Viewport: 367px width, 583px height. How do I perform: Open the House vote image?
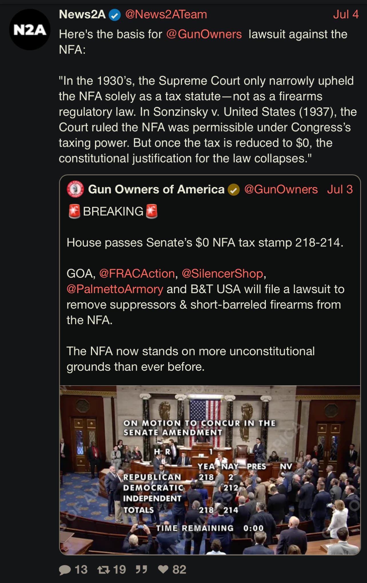(x=210, y=470)
